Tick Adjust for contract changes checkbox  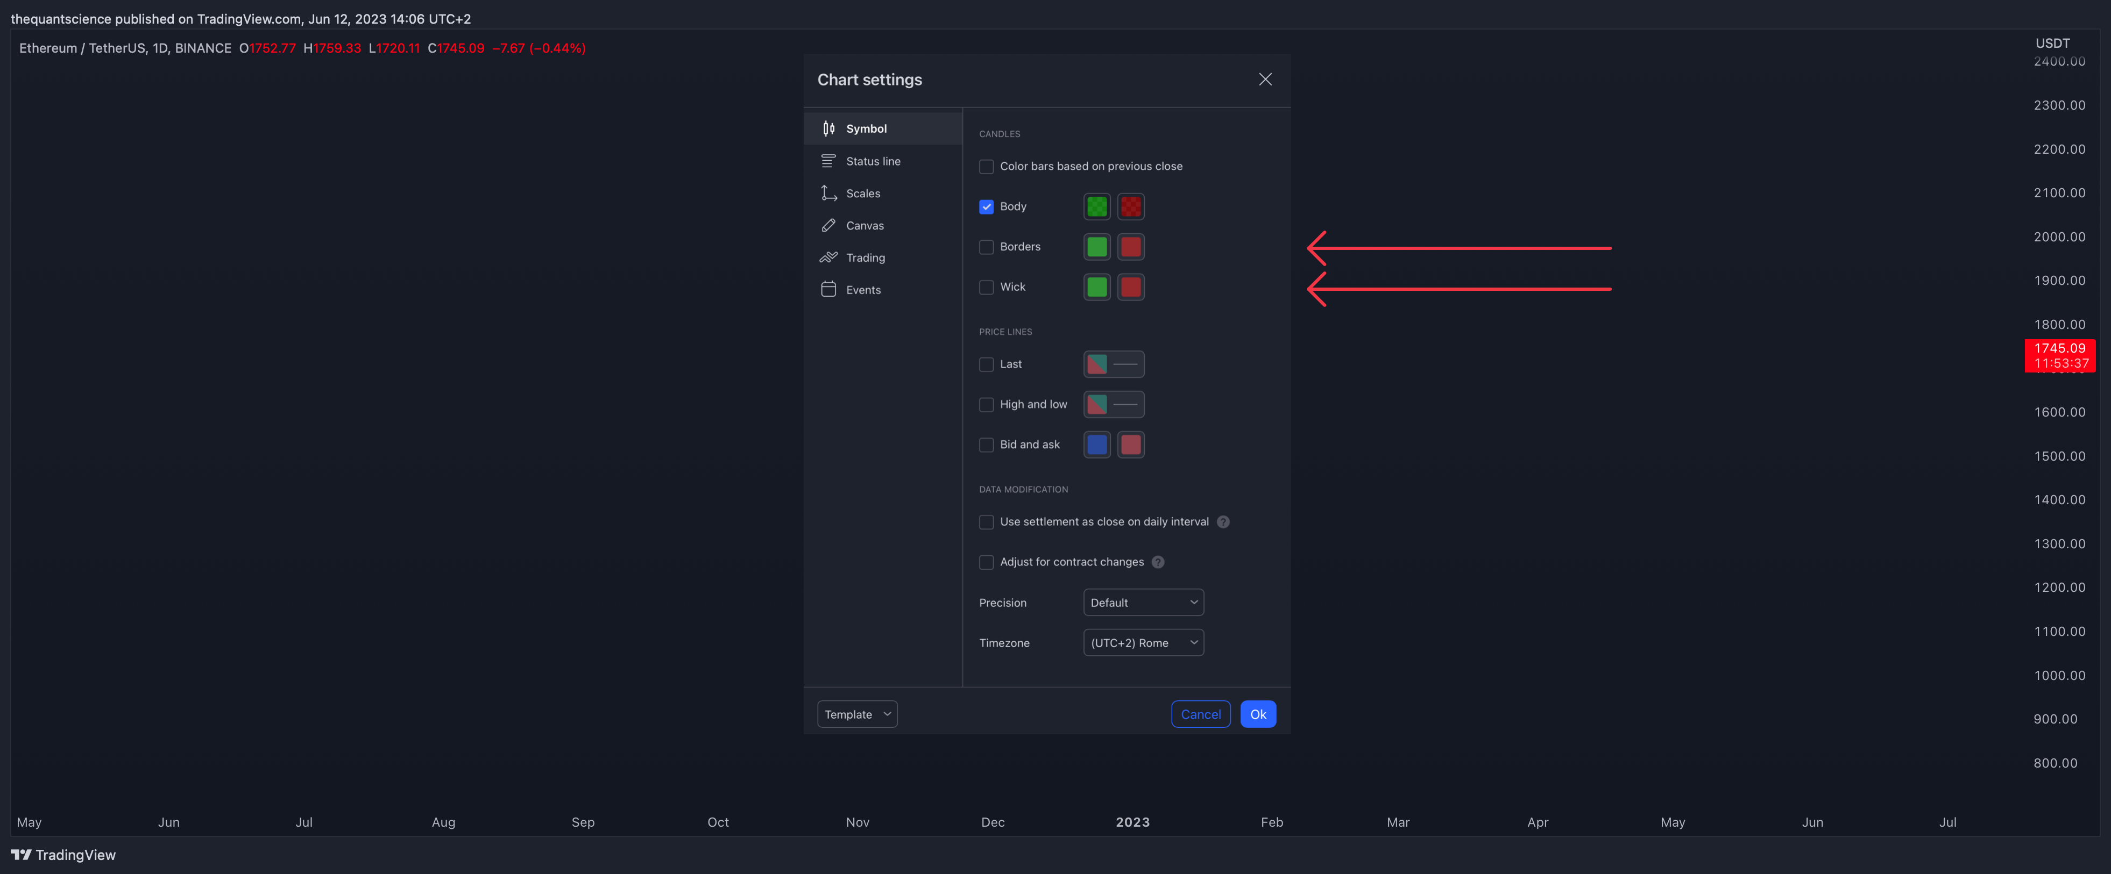(987, 562)
